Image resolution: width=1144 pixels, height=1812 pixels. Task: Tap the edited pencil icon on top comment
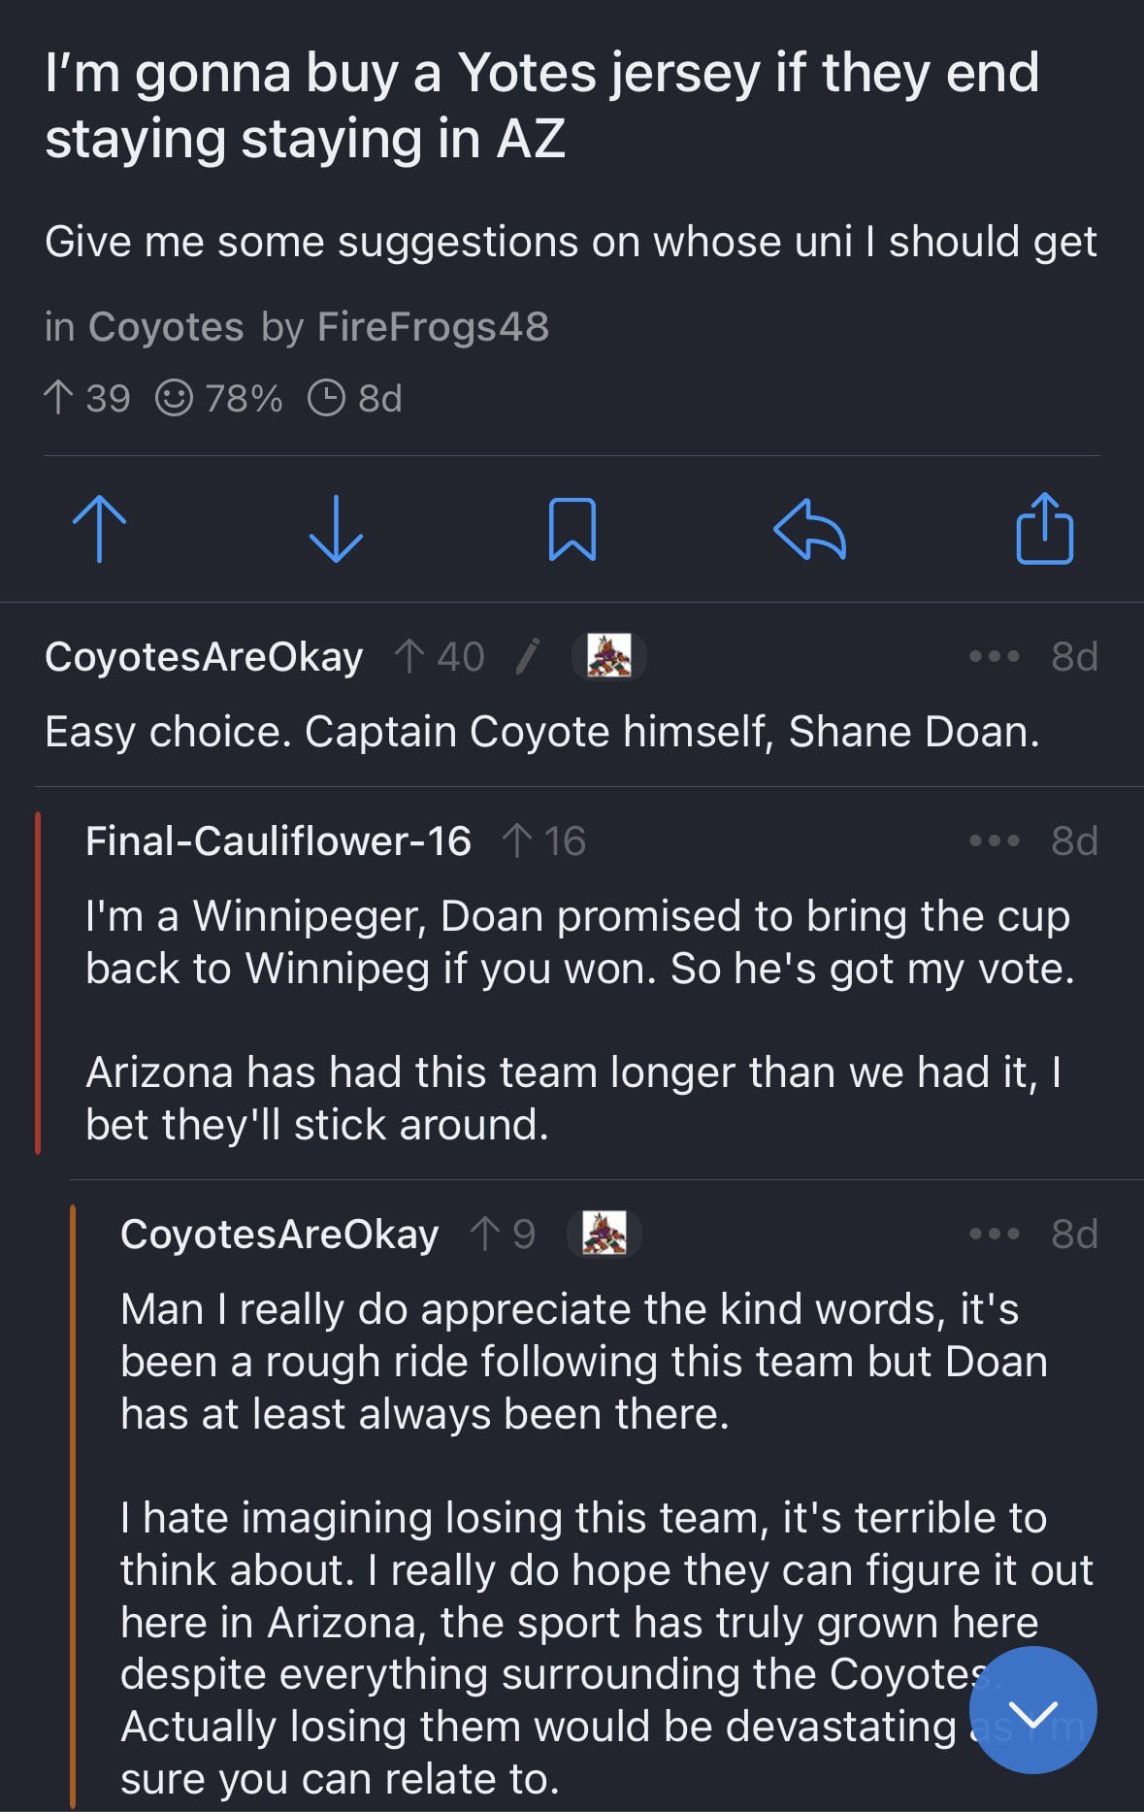point(528,657)
